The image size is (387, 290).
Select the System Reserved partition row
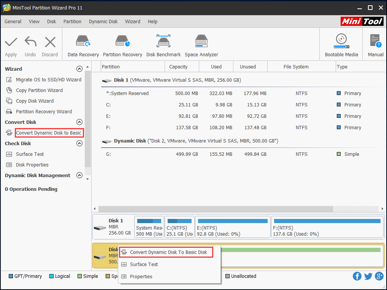[x=243, y=93]
